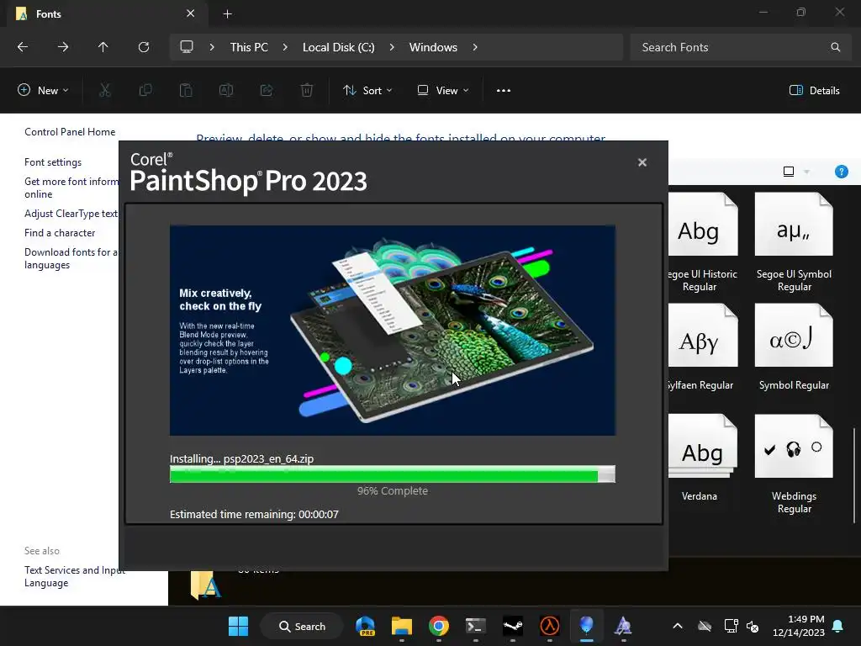The image size is (861, 646).
Task: Select Webdings Regular font
Action: 794,464
